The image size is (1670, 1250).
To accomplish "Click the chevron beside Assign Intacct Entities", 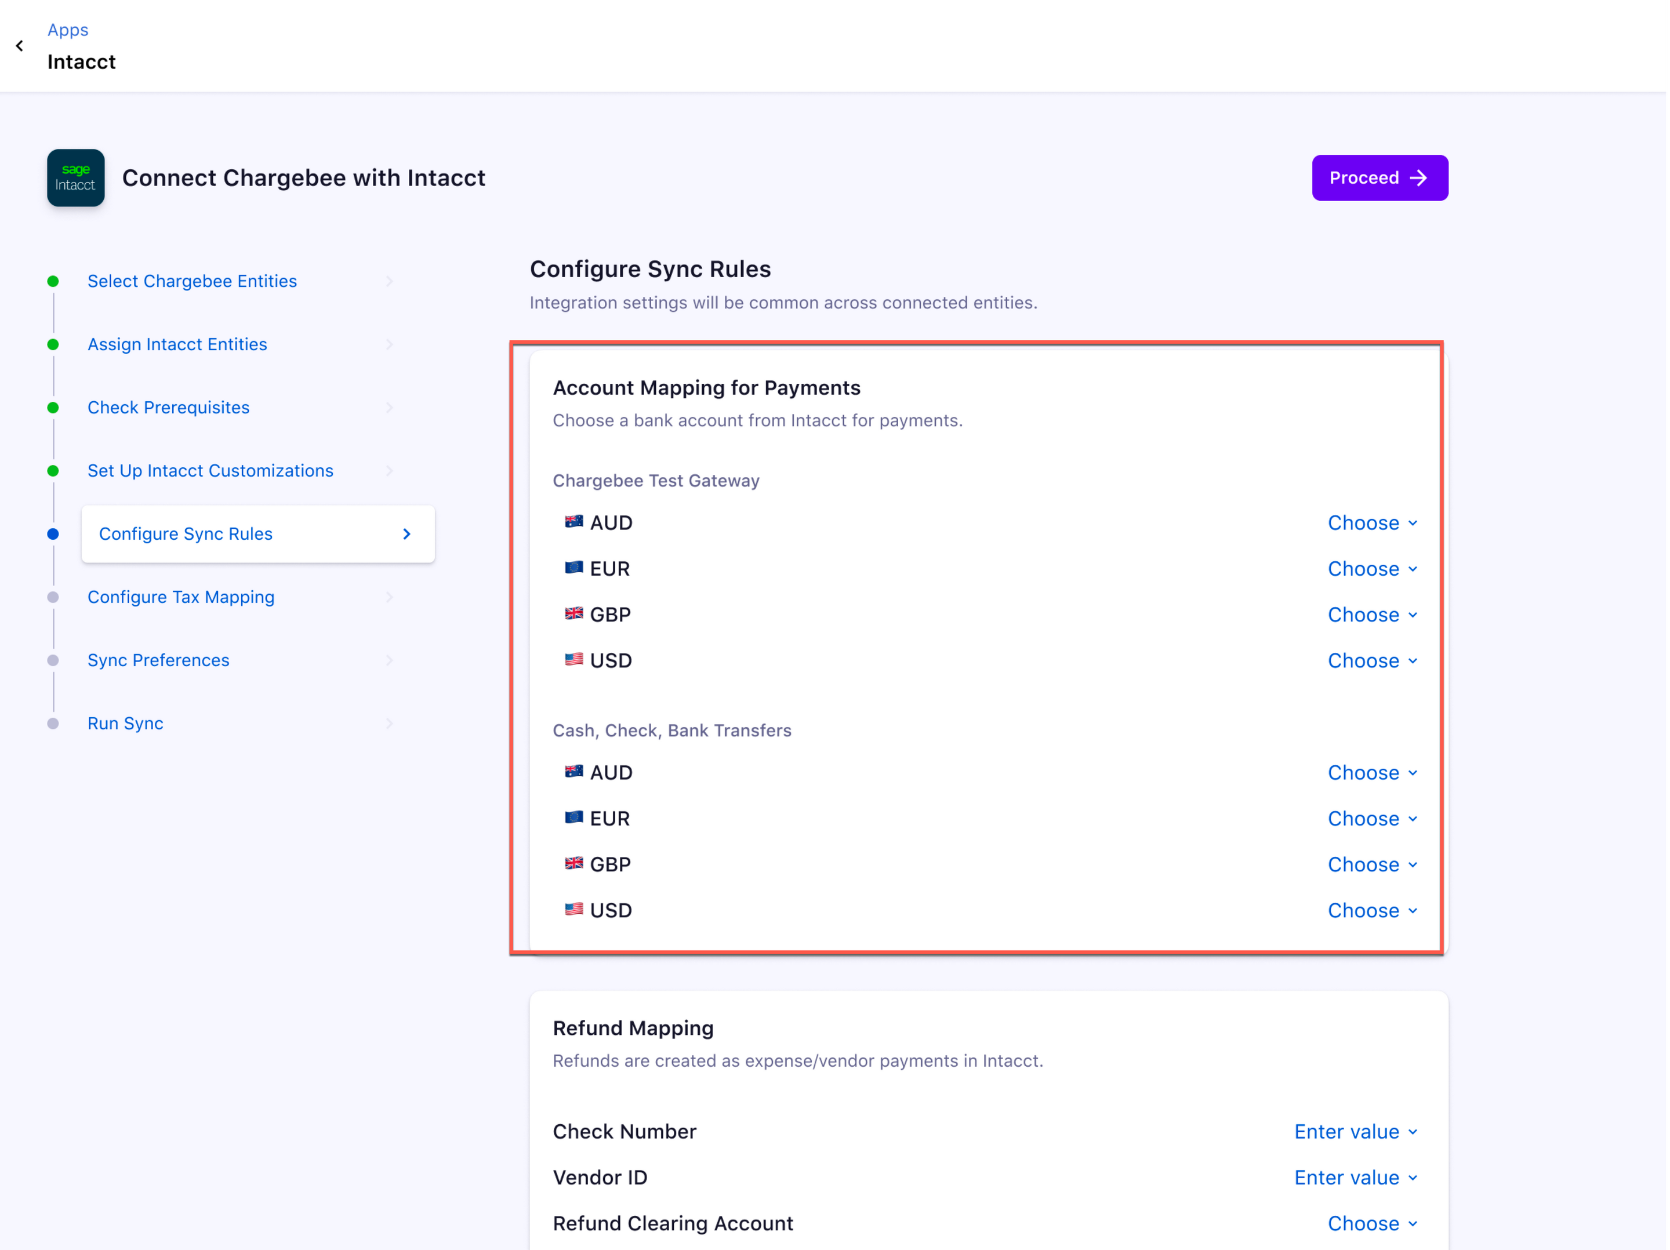I will pos(390,345).
